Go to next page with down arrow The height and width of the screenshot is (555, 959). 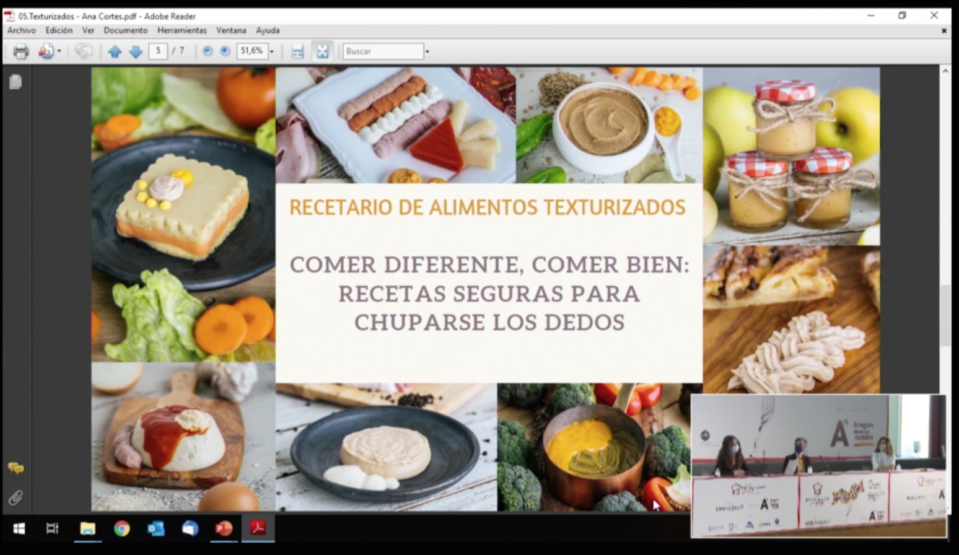136,51
